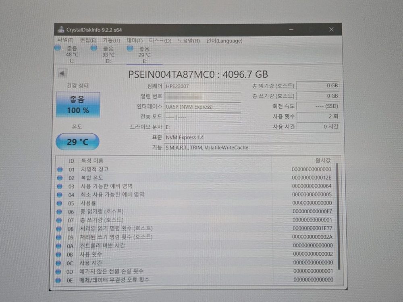The height and width of the screenshot is (302, 403).
Task: Click the blue status dot of row 0B
Action: (58, 254)
